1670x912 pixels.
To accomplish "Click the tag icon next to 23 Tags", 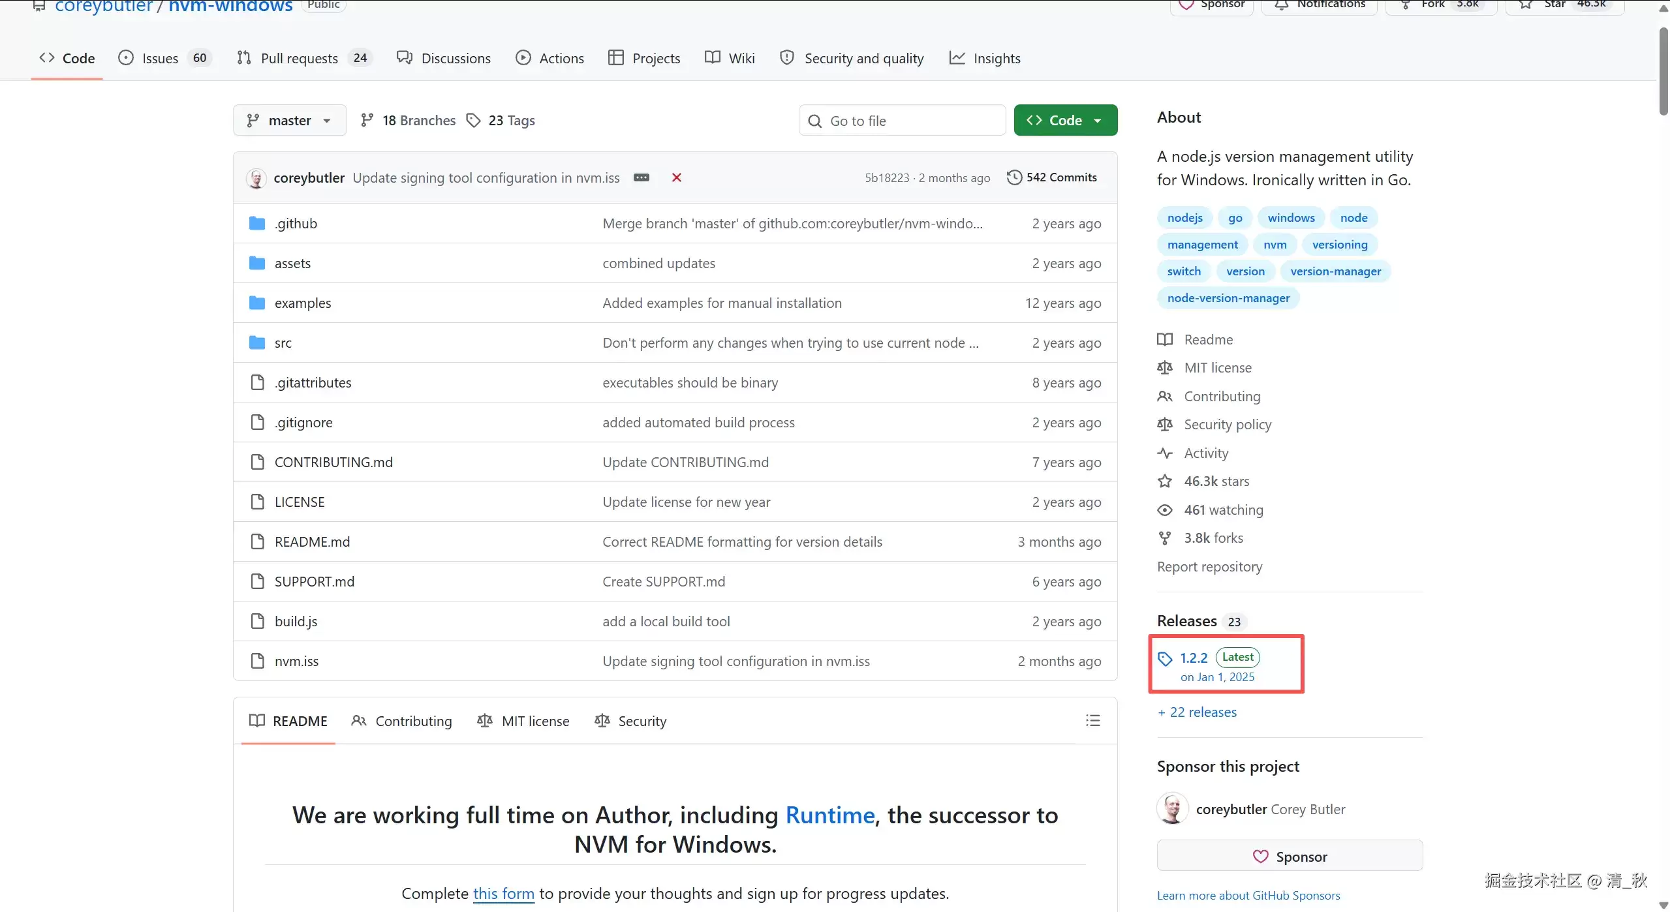I will (x=473, y=121).
